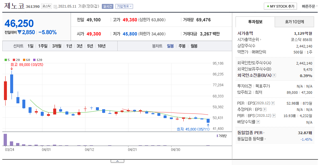
Task: Click the orange 60-day moving average legend
Action: point(27,60)
